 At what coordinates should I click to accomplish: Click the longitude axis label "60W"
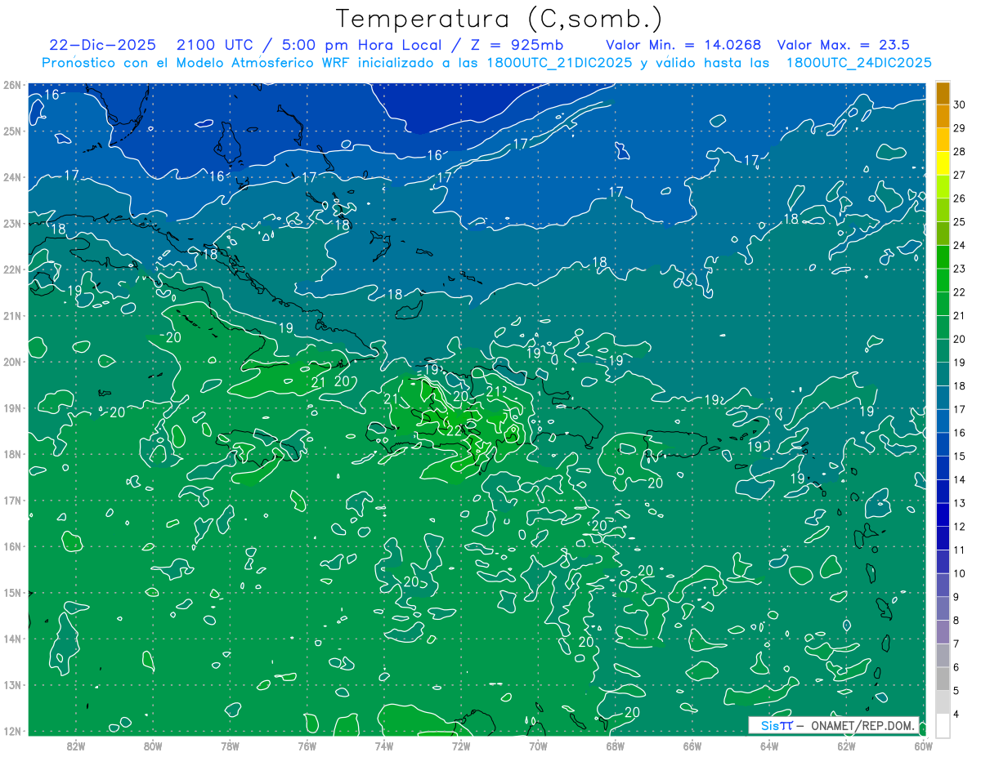click(924, 745)
